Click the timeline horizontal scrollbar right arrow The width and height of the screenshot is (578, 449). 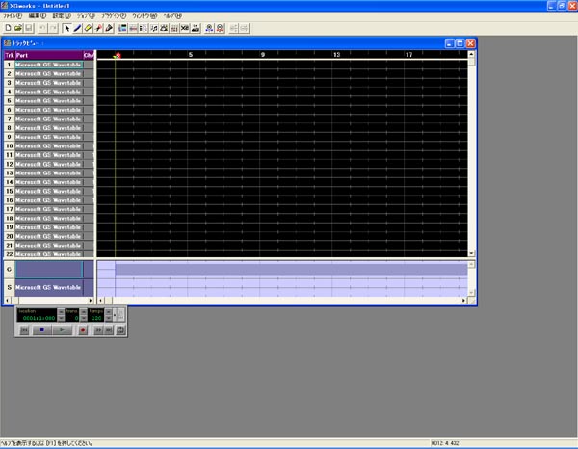463,301
